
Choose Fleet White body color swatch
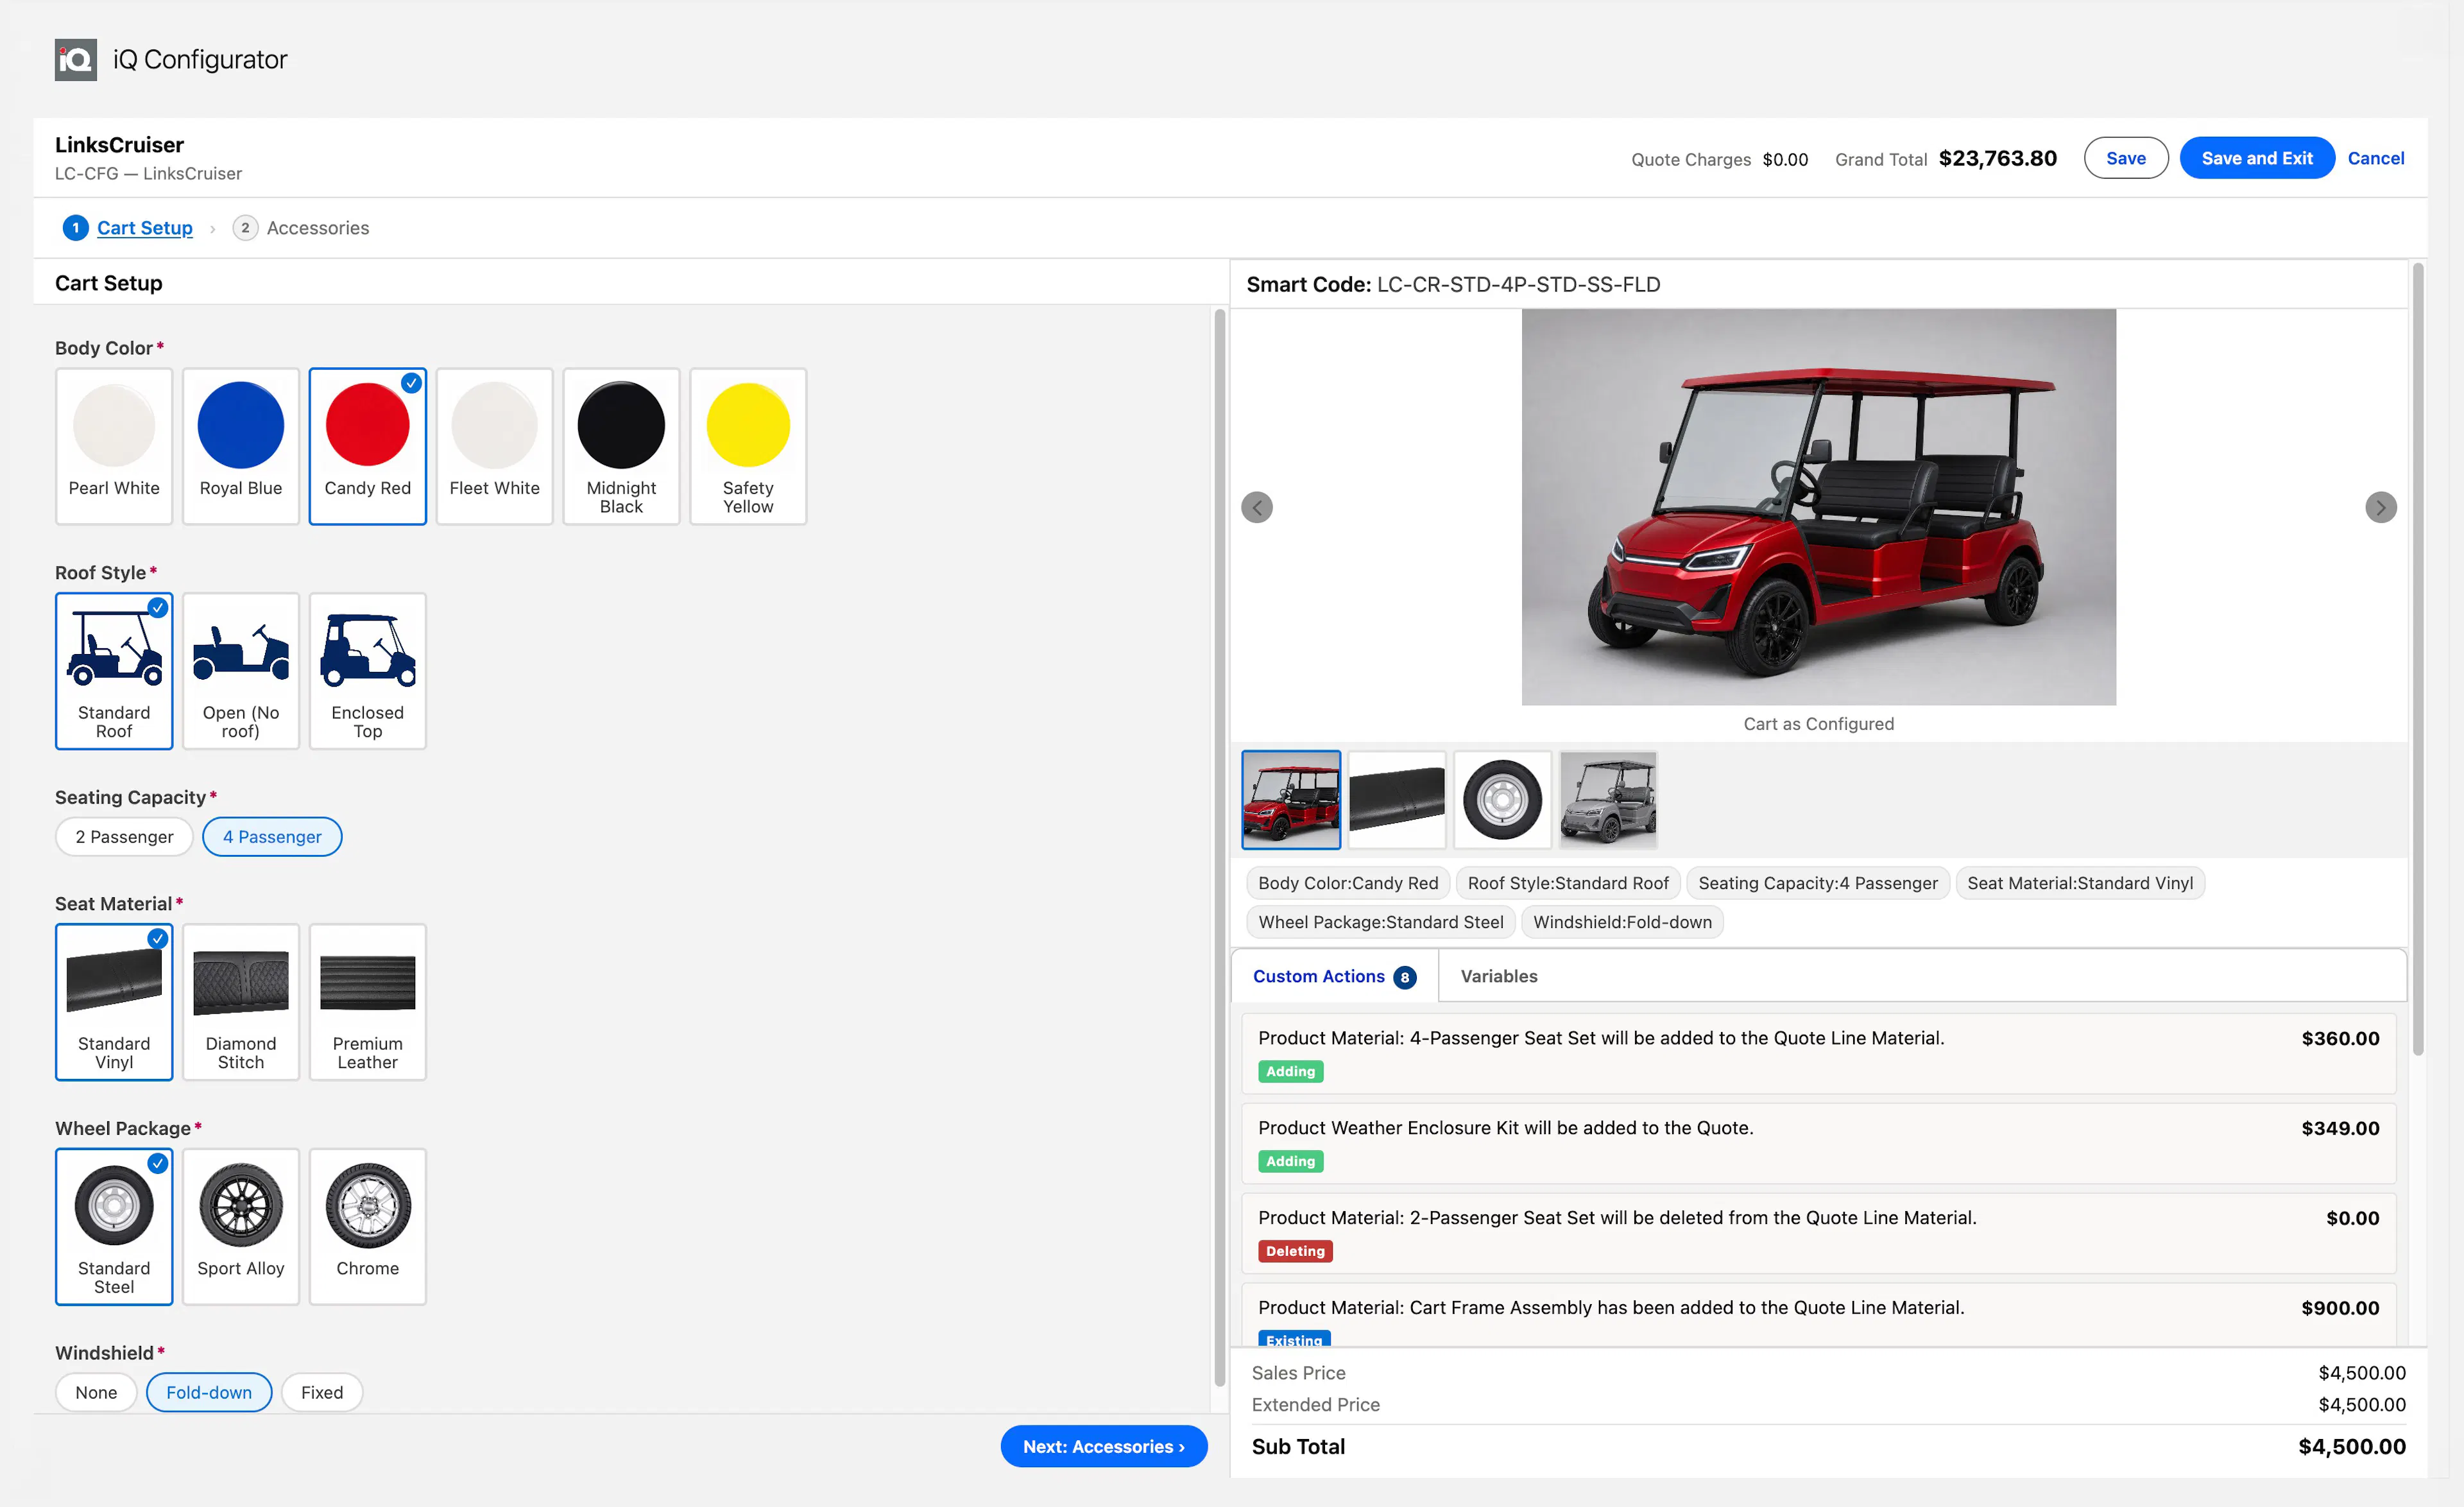494,446
